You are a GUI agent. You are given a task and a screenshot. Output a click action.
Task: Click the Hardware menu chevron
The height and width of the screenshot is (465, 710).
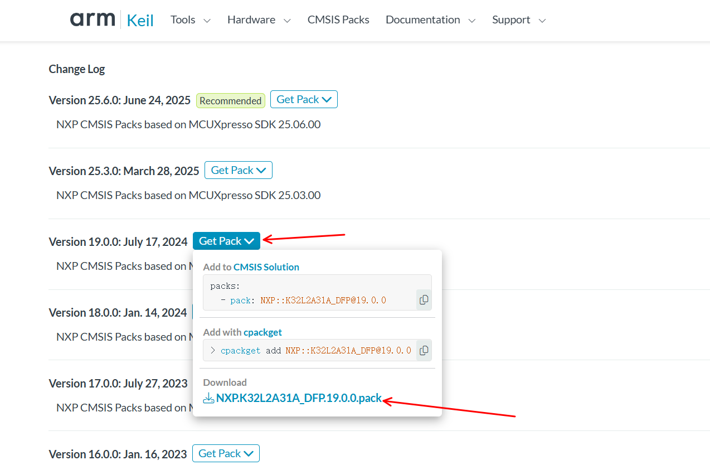[x=287, y=21]
